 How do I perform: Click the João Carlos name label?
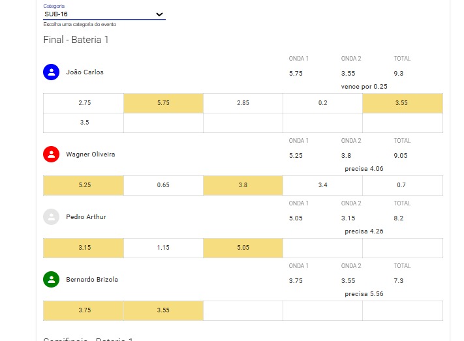pos(85,72)
